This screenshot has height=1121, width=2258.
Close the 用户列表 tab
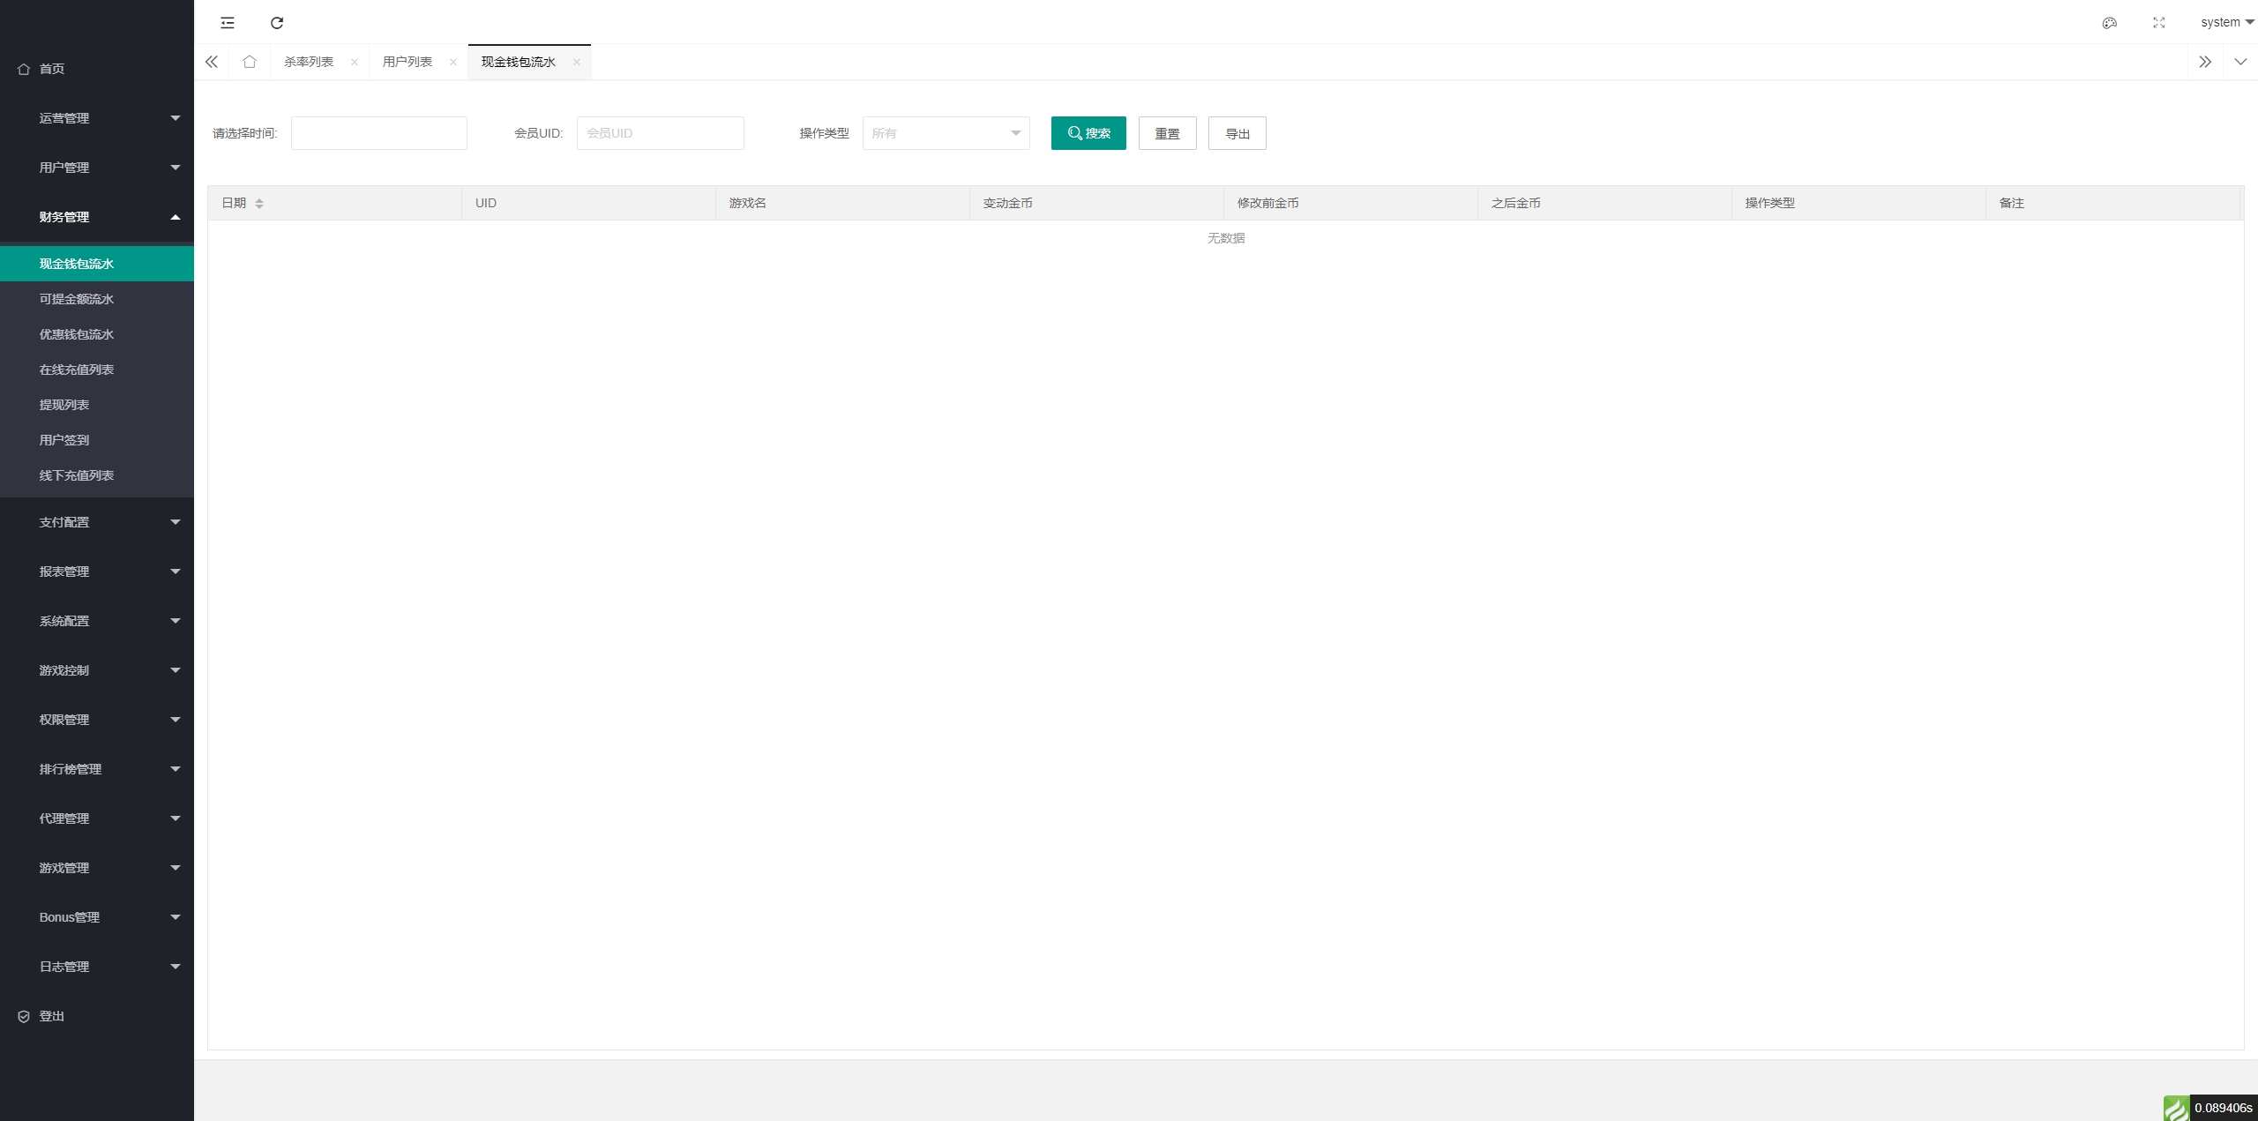(x=453, y=62)
